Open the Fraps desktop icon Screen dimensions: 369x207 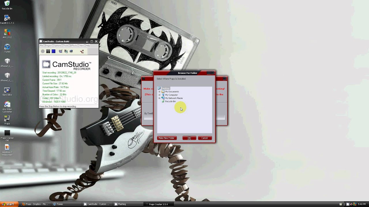click(x=7, y=120)
